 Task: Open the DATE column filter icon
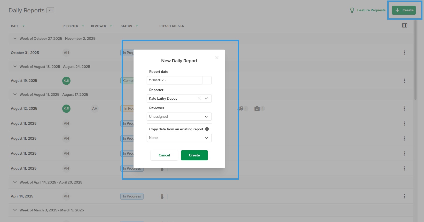23,26
